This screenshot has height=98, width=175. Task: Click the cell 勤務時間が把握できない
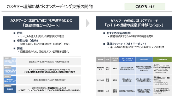point(127,91)
